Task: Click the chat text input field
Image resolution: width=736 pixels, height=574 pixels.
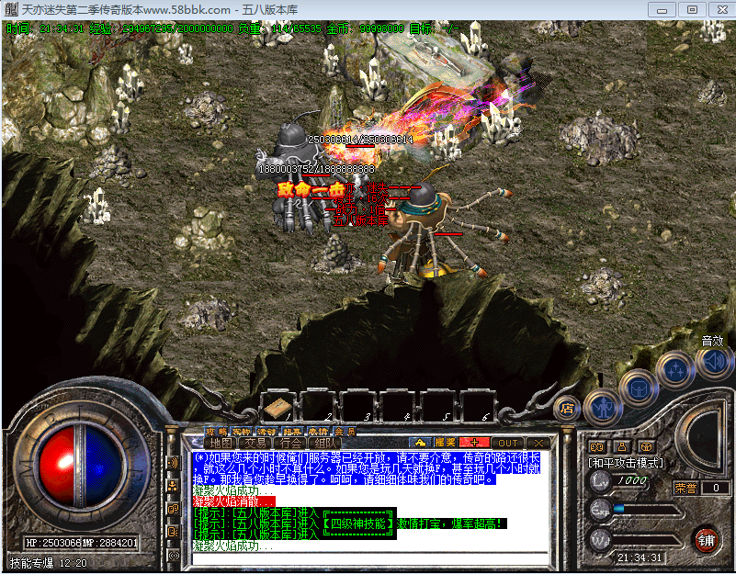Action: pyautogui.click(x=370, y=558)
